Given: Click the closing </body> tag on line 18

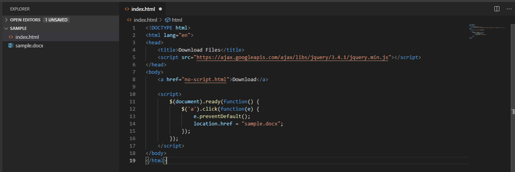Looking at the screenshot, I should [x=156, y=153].
